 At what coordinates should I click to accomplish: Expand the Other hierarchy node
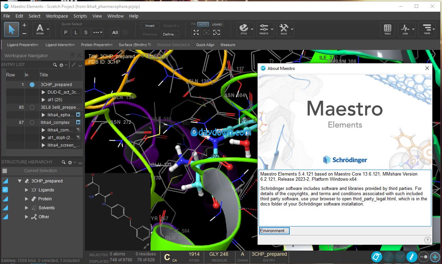coord(27,217)
